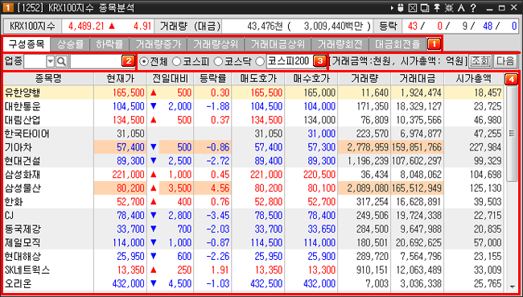Expand the 업종 dropdown arrow
523x297 pixels.
coord(51,61)
